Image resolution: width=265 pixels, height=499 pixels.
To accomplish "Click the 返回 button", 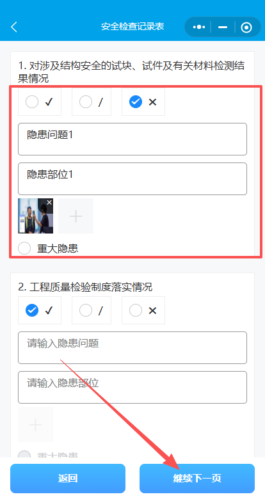I will click(x=68, y=479).
